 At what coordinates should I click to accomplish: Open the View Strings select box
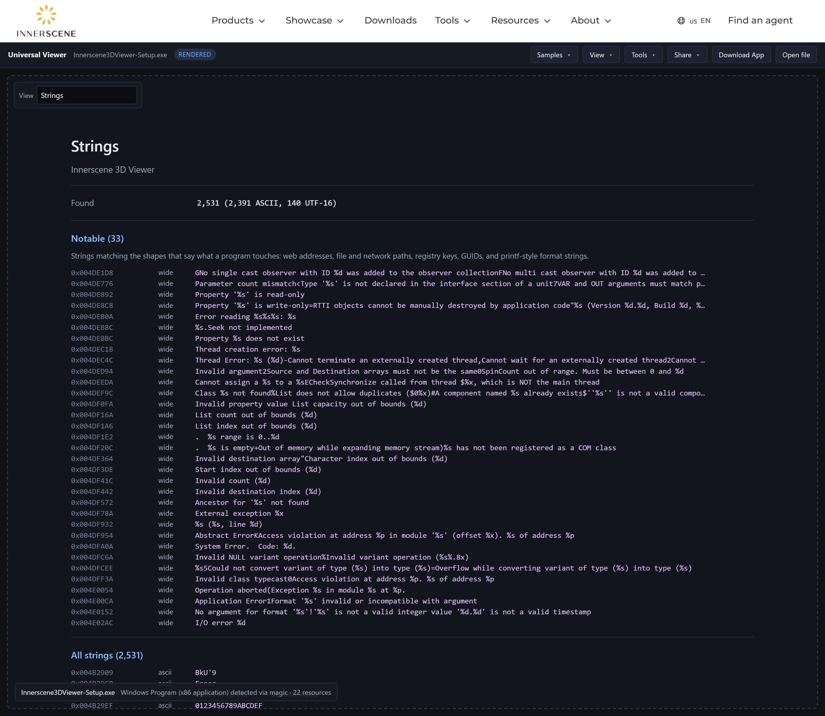(x=87, y=95)
